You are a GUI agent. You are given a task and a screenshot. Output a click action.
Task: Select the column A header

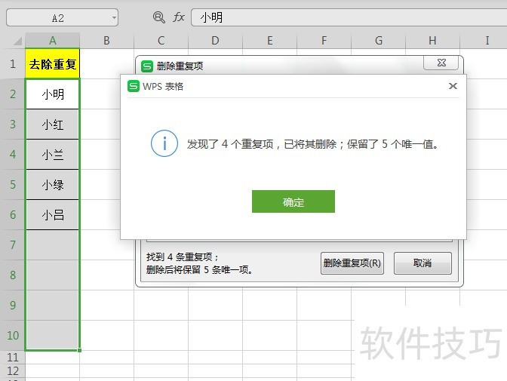tap(52, 40)
